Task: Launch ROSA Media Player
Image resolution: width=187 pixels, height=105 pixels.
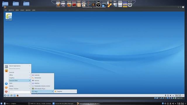Action: point(43,89)
